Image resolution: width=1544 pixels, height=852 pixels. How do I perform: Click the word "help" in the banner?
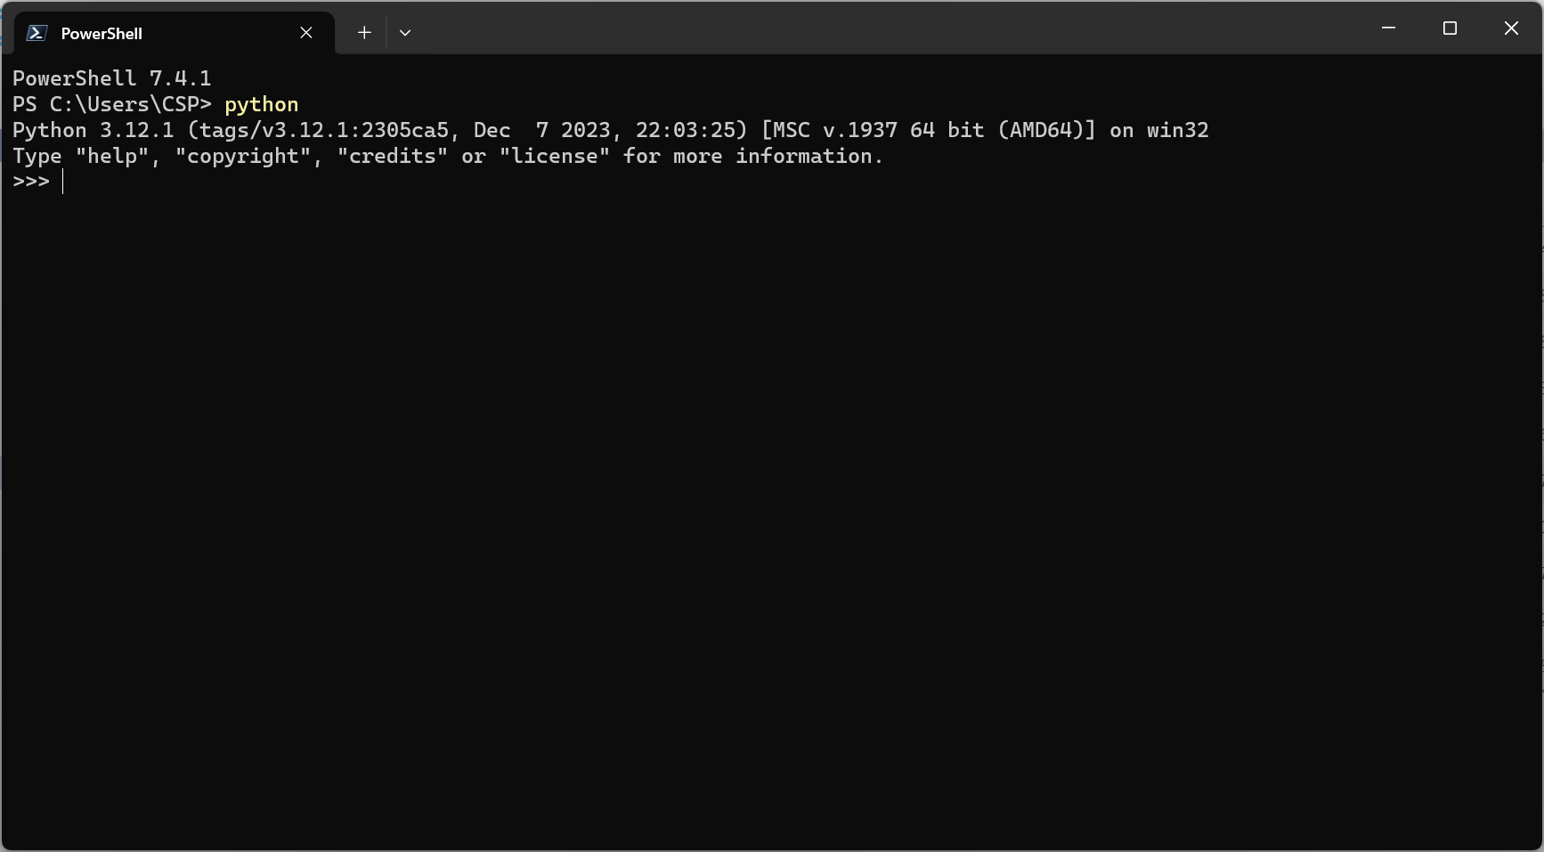[112, 156]
